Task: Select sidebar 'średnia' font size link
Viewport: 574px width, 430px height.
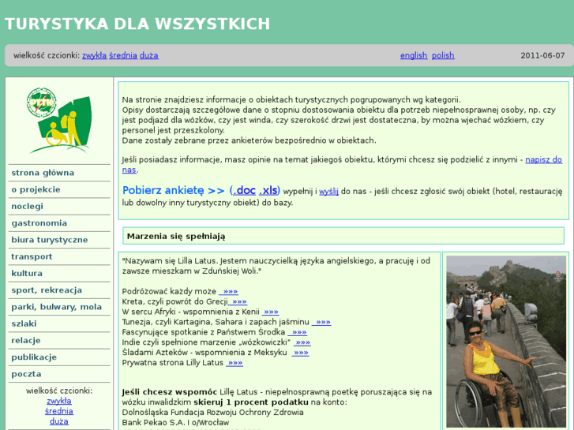Action: [59, 411]
